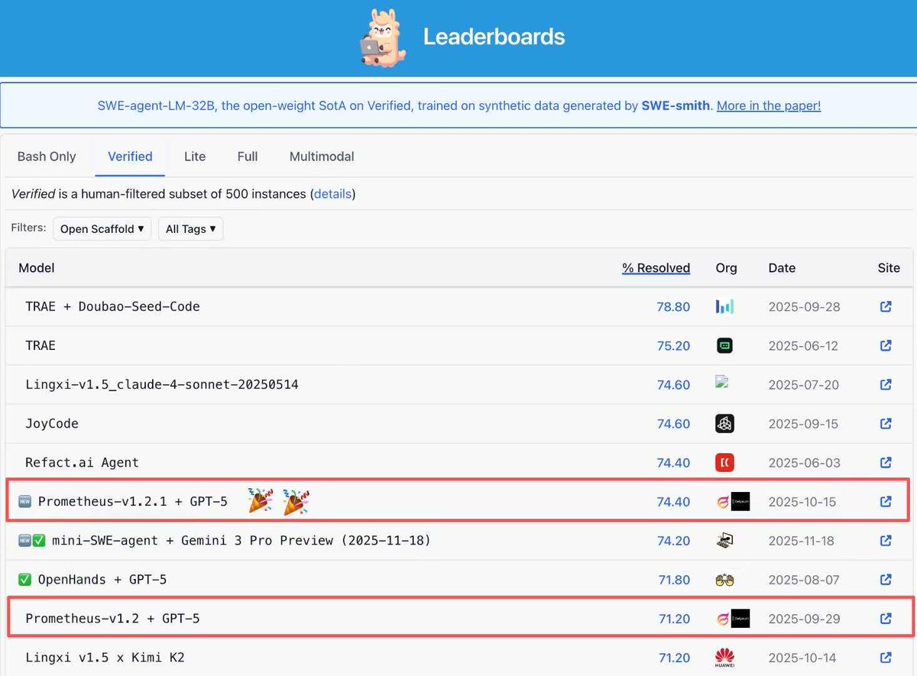Image resolution: width=917 pixels, height=676 pixels.
Task: Open site link for Lingxi v1.5 x Kimi K2
Action: tap(886, 657)
